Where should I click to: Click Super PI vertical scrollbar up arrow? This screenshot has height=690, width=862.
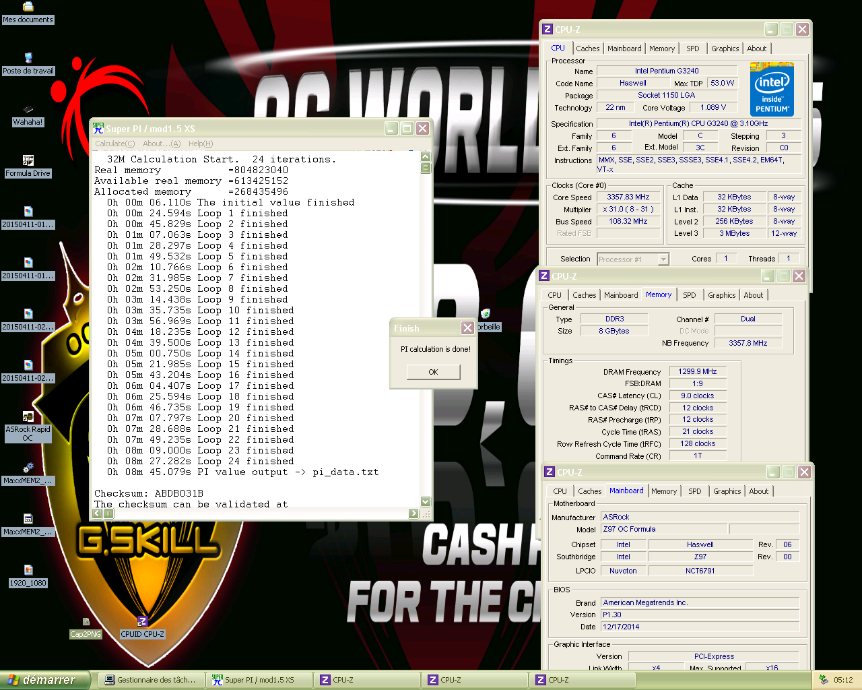pyautogui.click(x=426, y=156)
